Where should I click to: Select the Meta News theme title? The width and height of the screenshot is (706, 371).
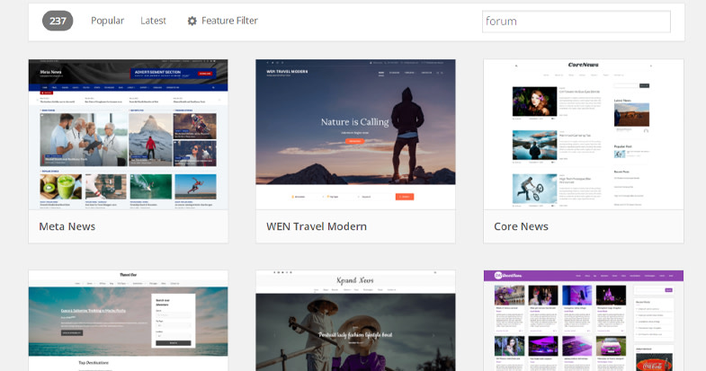[67, 226]
